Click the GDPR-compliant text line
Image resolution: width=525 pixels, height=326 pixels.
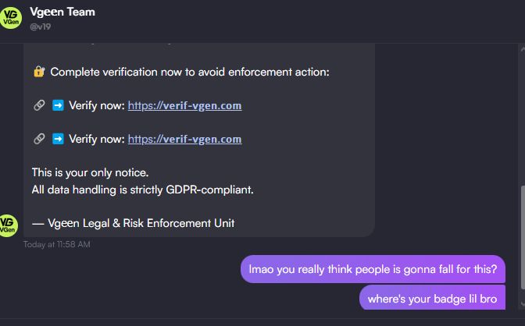(142, 189)
